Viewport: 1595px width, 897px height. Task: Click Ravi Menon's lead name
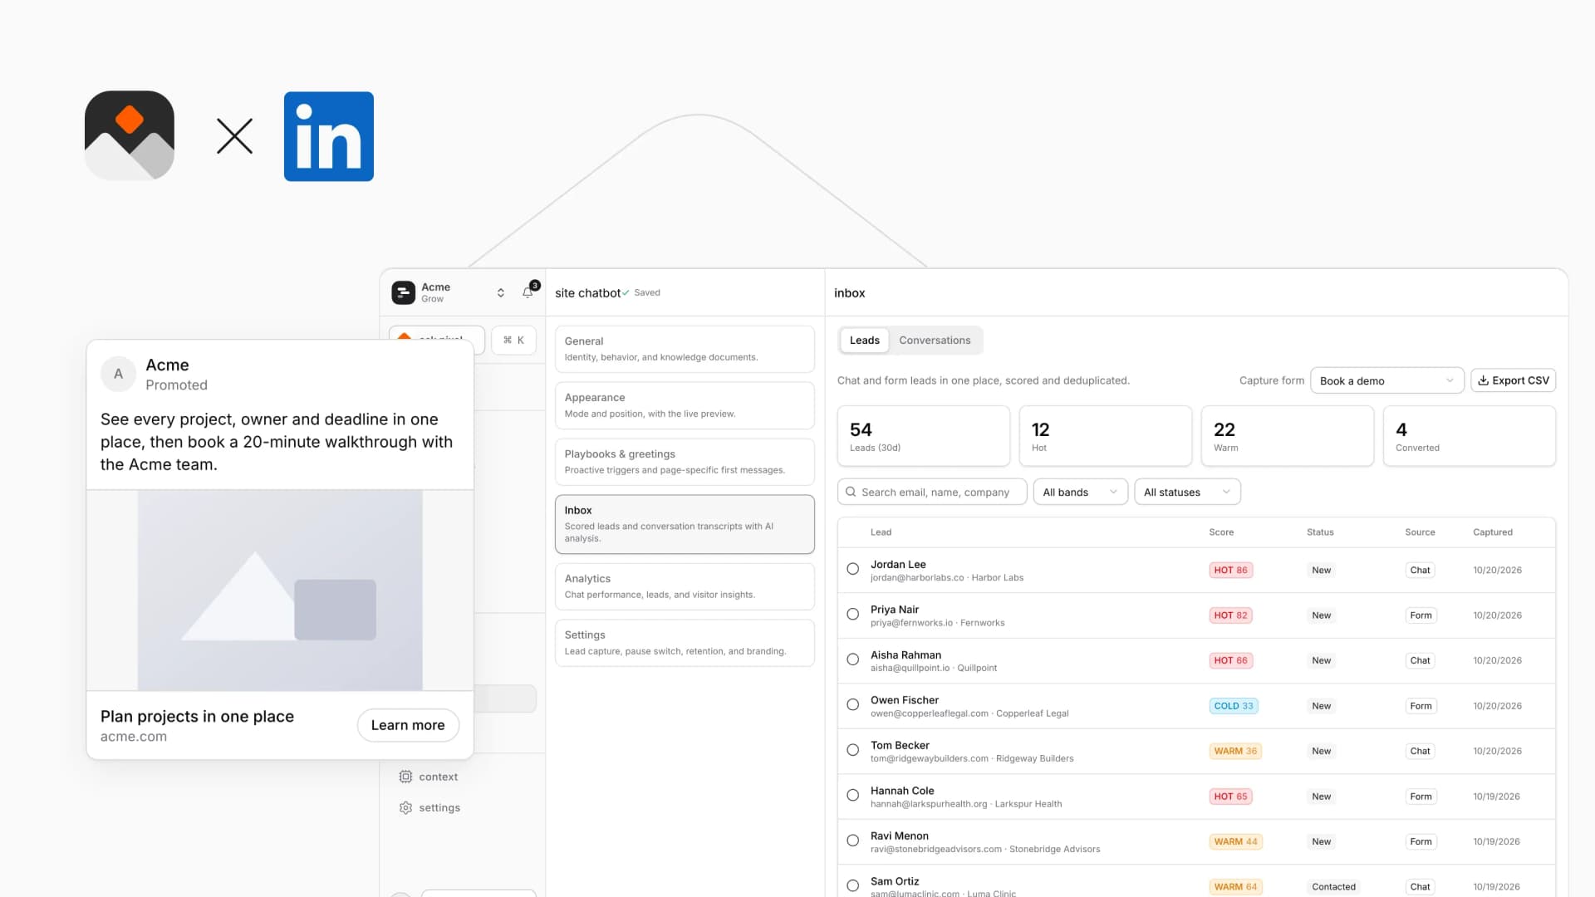click(899, 836)
